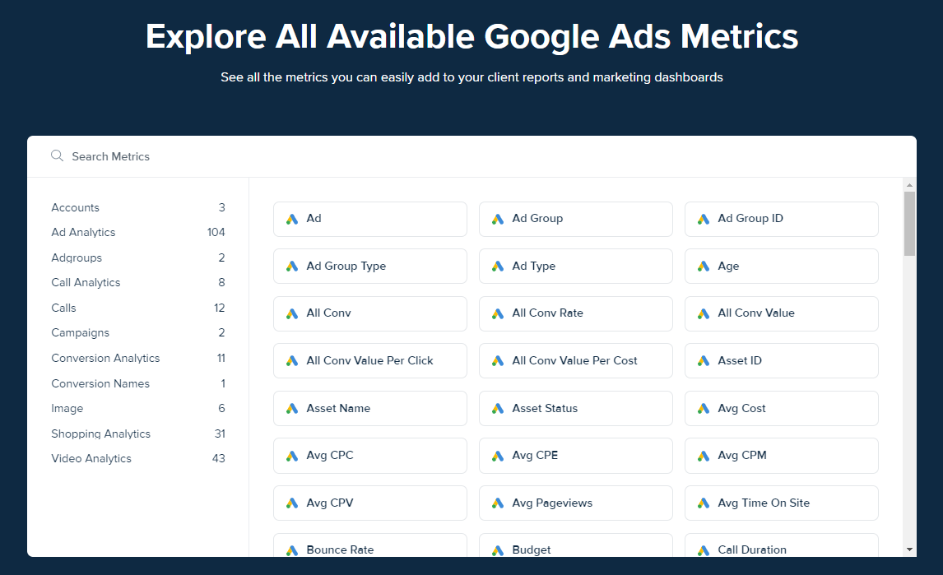Image resolution: width=943 pixels, height=575 pixels.
Task: Open the Video Analytics category
Action: coord(137,458)
